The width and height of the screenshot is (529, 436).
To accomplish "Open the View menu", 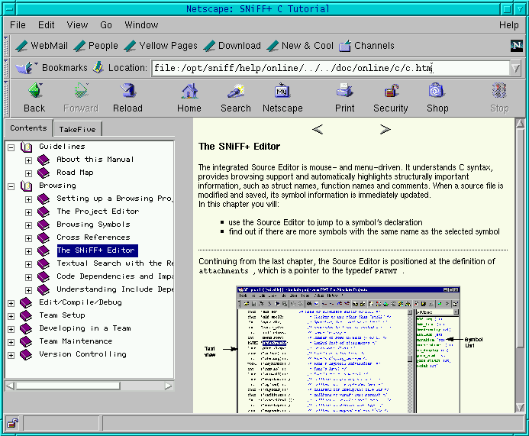I will click(77, 25).
